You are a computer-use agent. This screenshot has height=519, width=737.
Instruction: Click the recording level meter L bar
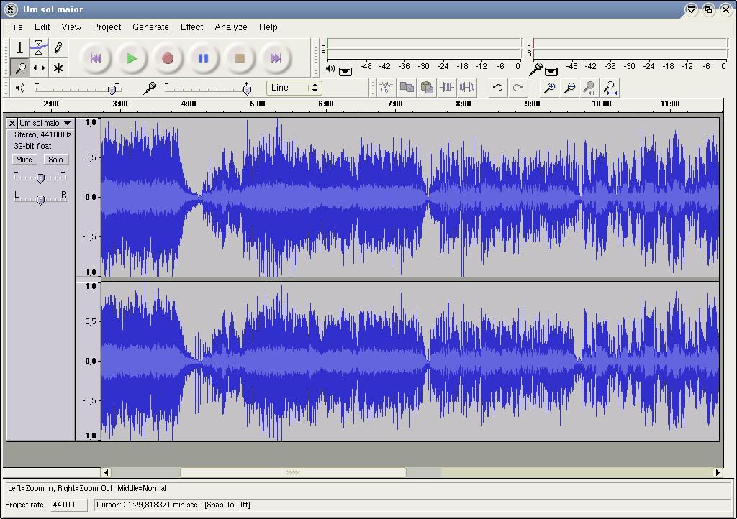pos(630,43)
